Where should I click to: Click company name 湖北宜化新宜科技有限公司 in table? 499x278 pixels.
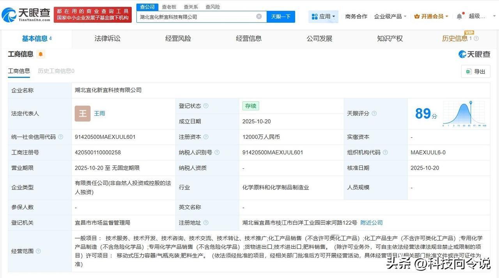coord(108,90)
